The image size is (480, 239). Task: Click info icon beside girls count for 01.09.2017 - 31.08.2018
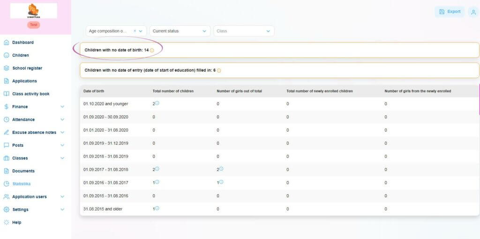tap(221, 169)
